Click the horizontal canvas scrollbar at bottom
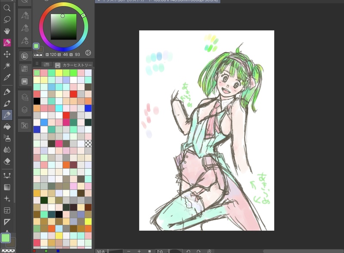The width and height of the screenshot is (344, 253). [x=304, y=251]
